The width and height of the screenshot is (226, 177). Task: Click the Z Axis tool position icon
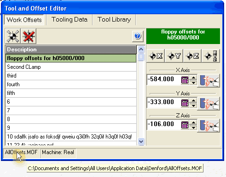209,126
